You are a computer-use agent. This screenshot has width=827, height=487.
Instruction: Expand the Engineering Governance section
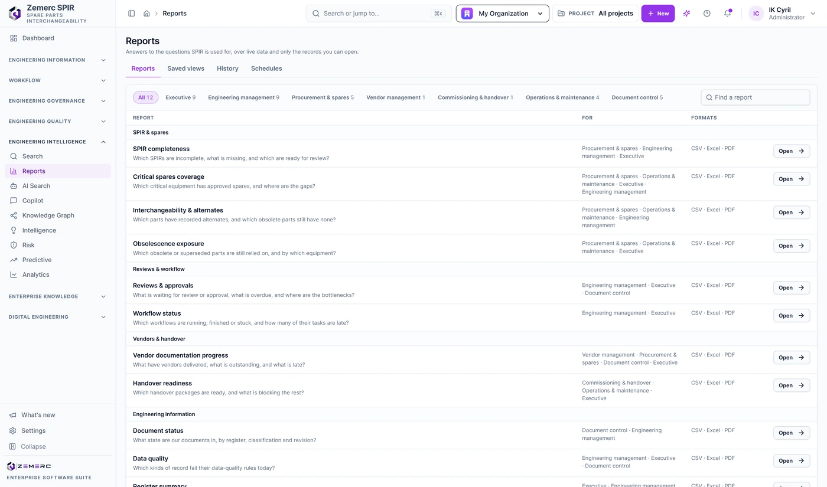58,101
